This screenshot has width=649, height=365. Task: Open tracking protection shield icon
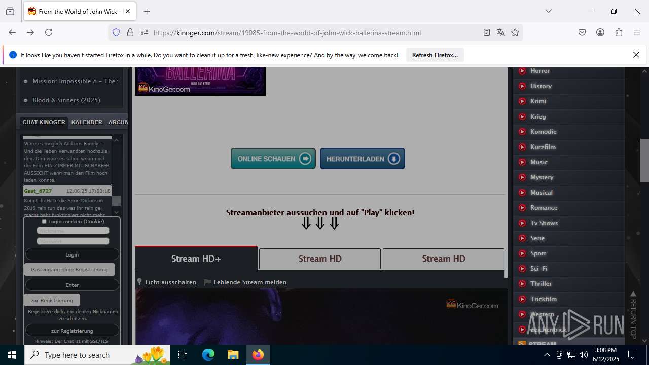(x=116, y=32)
